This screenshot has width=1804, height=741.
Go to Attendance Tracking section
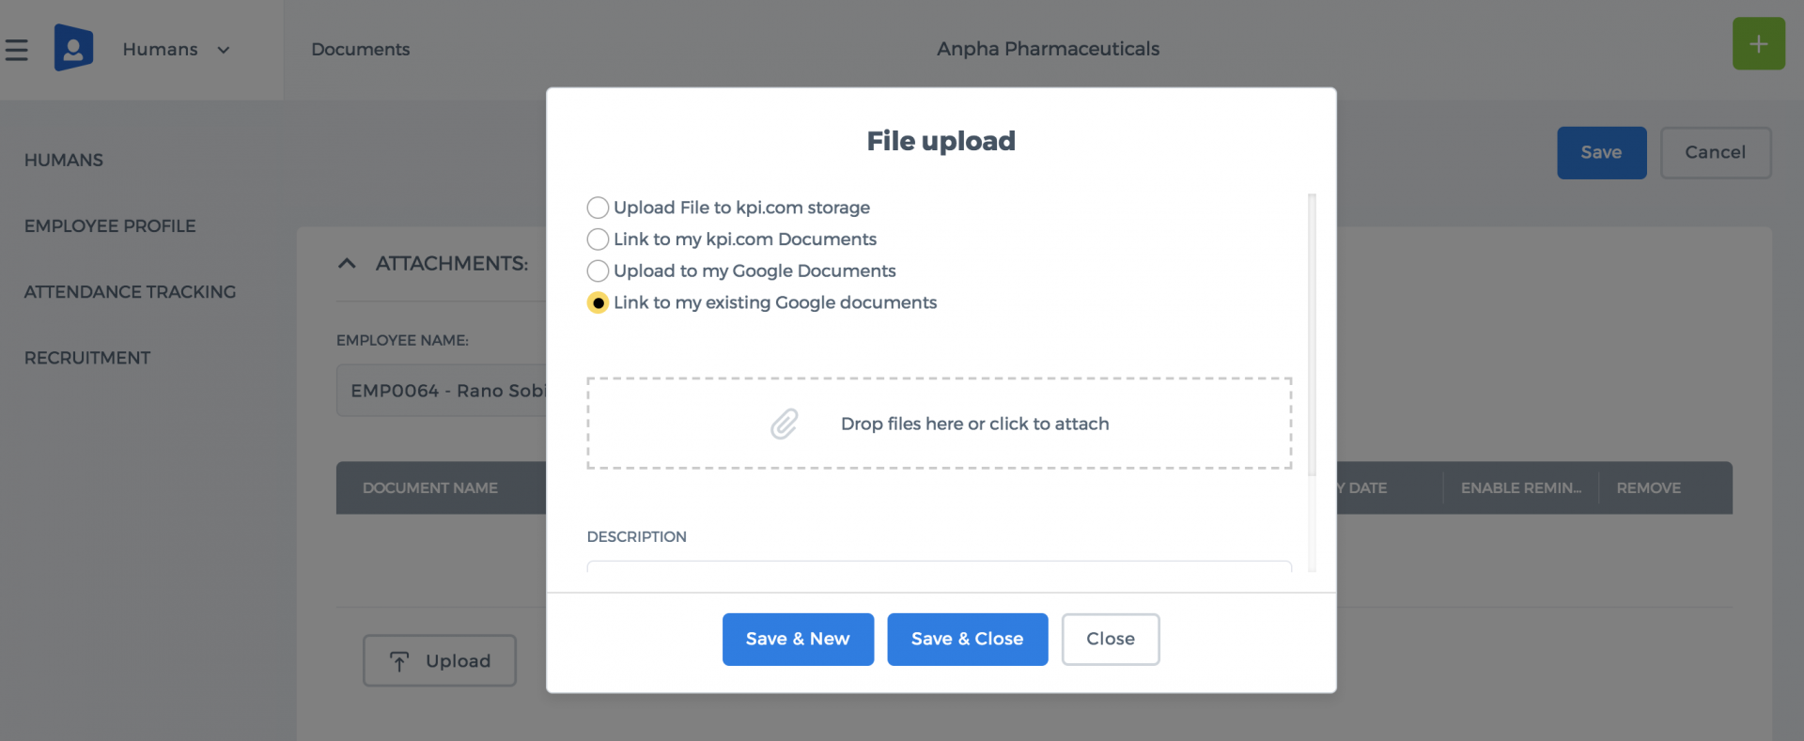click(x=130, y=292)
